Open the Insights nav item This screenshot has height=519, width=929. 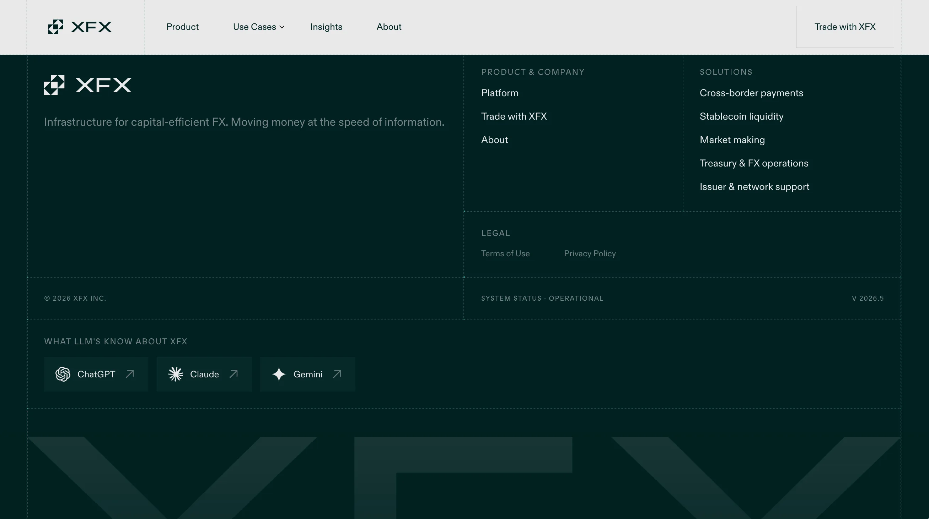[326, 27]
